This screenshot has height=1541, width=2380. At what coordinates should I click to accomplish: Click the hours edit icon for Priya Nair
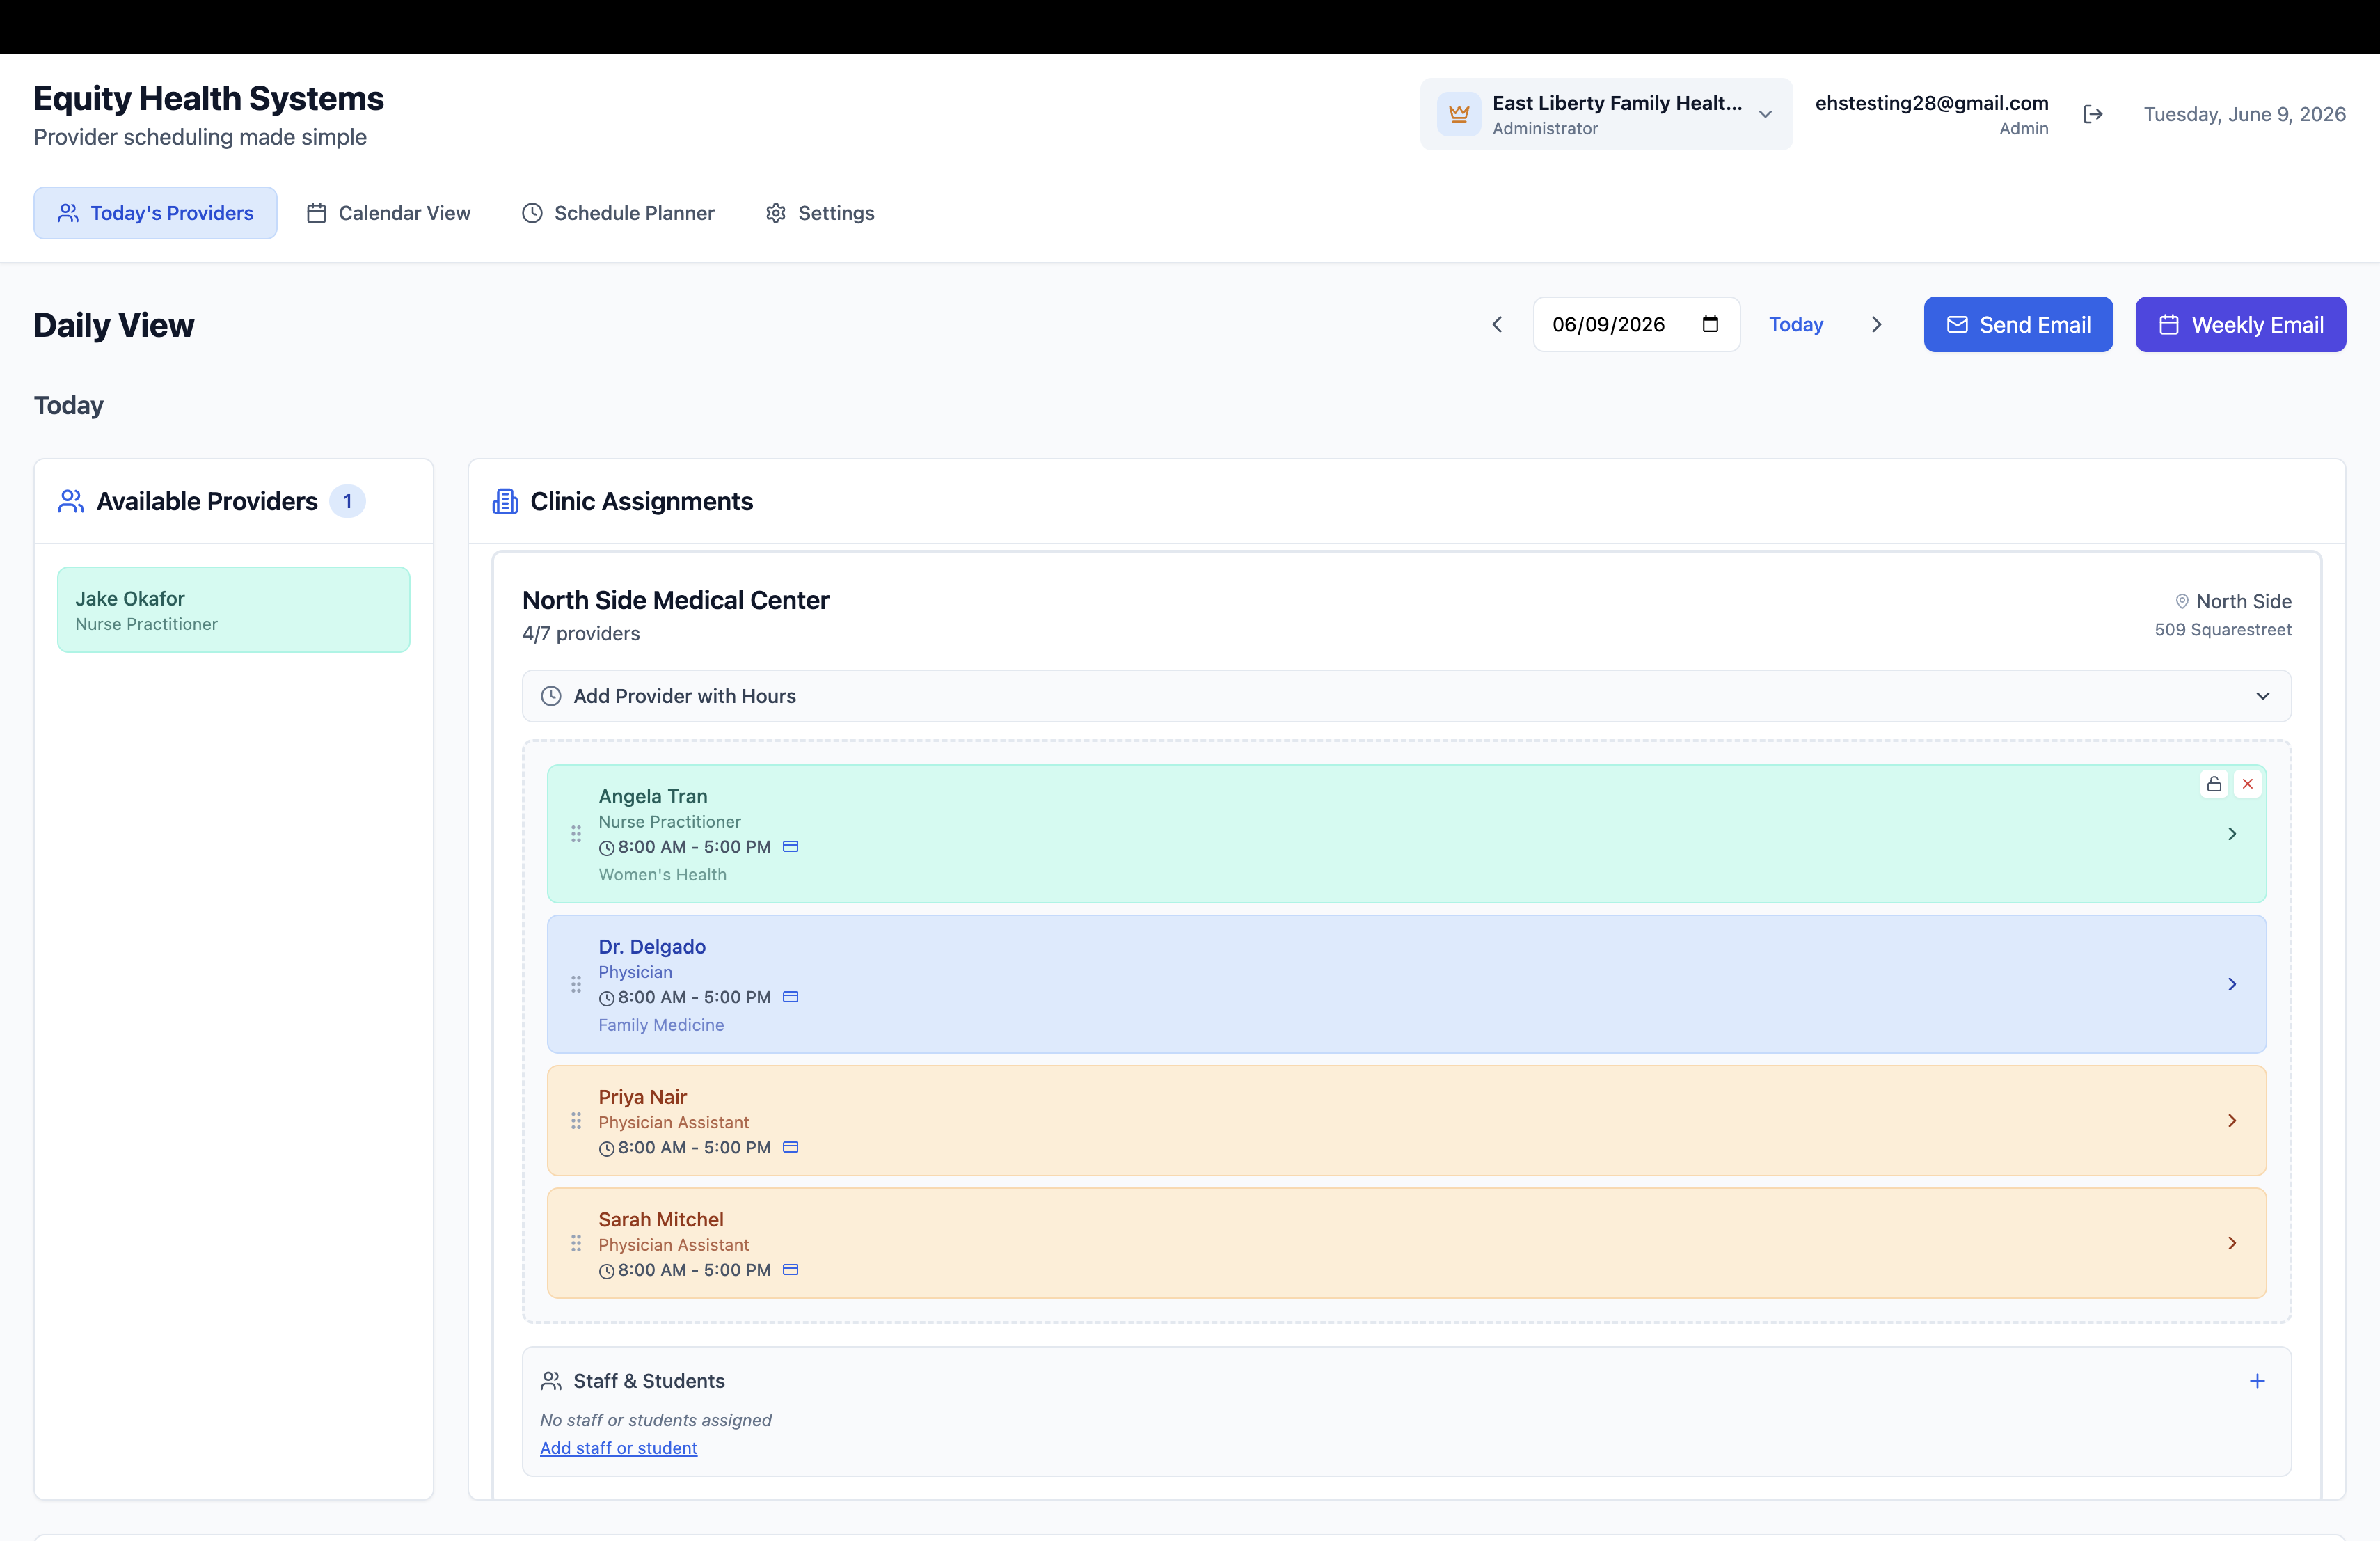coord(790,1147)
